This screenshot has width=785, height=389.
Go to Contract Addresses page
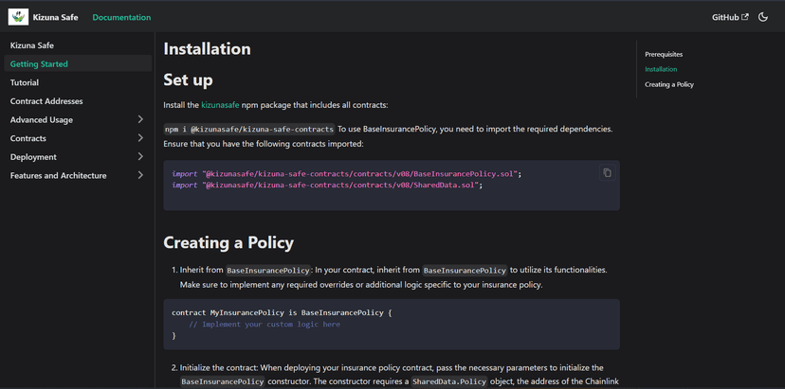[x=78, y=101]
